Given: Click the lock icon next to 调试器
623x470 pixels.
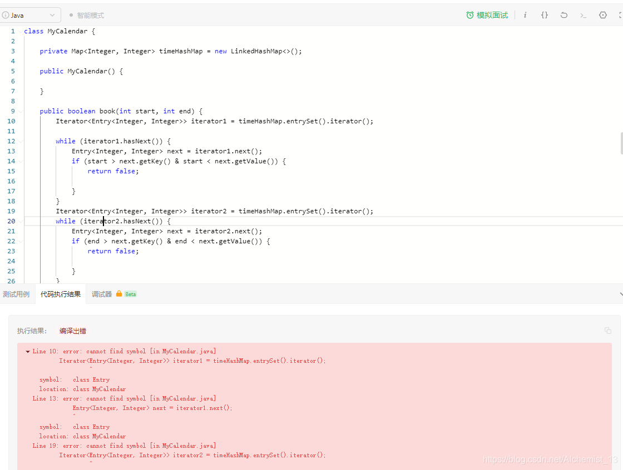Looking at the screenshot, I should click(119, 294).
